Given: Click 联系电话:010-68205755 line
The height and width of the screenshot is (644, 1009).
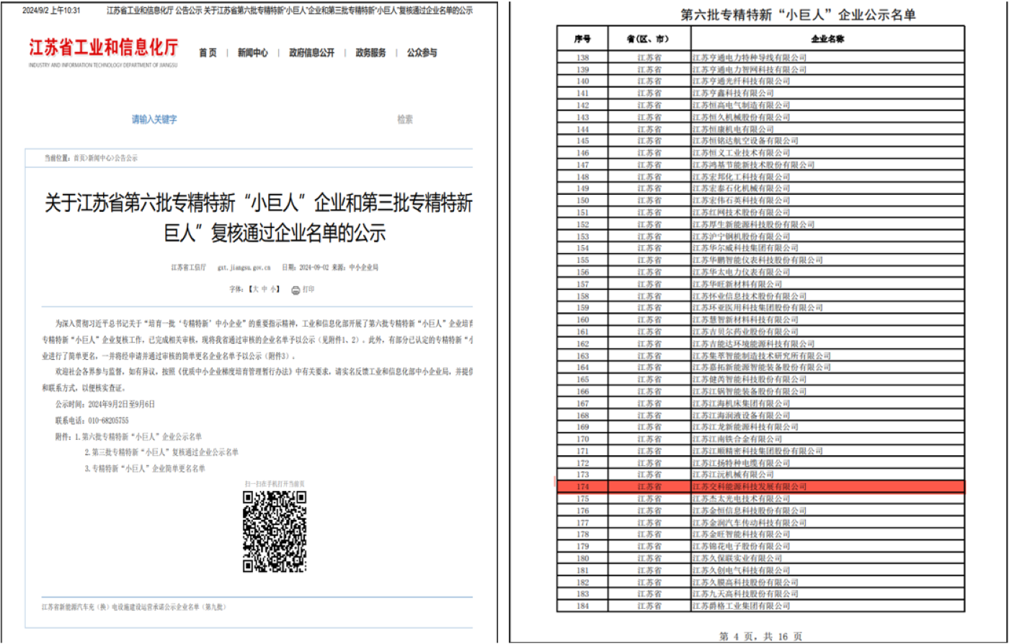Looking at the screenshot, I should pos(92,420).
